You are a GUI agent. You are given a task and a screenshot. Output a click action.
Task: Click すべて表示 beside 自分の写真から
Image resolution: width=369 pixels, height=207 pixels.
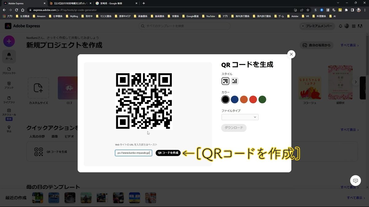click(350, 45)
